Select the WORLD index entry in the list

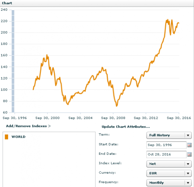(x=18, y=137)
